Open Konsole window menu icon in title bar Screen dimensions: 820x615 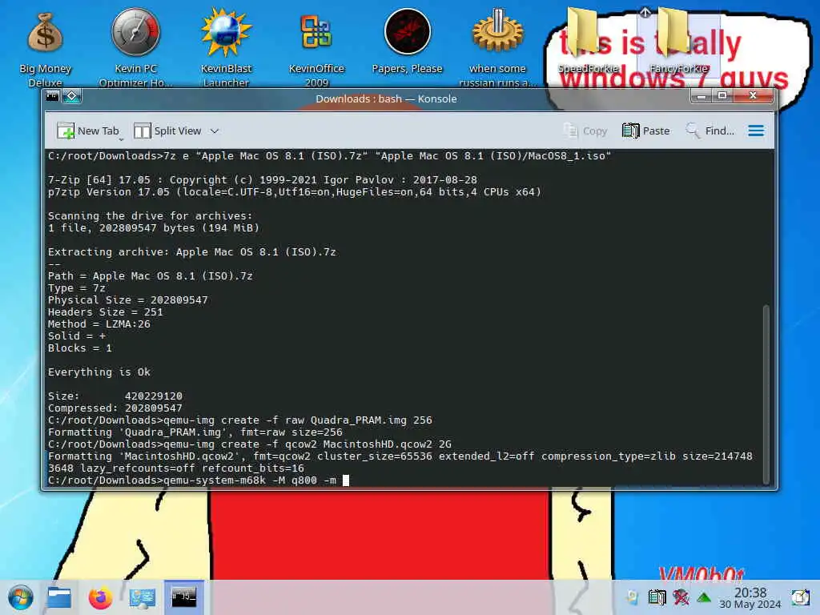click(x=53, y=96)
